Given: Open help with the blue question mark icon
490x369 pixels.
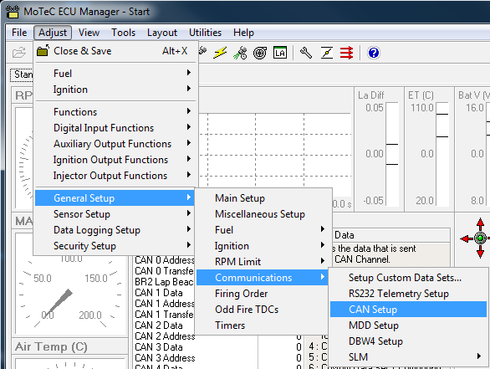Looking at the screenshot, I should (x=374, y=53).
